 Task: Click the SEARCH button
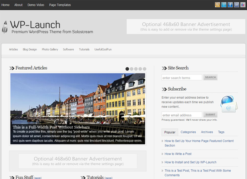pyautogui.click(x=210, y=77)
